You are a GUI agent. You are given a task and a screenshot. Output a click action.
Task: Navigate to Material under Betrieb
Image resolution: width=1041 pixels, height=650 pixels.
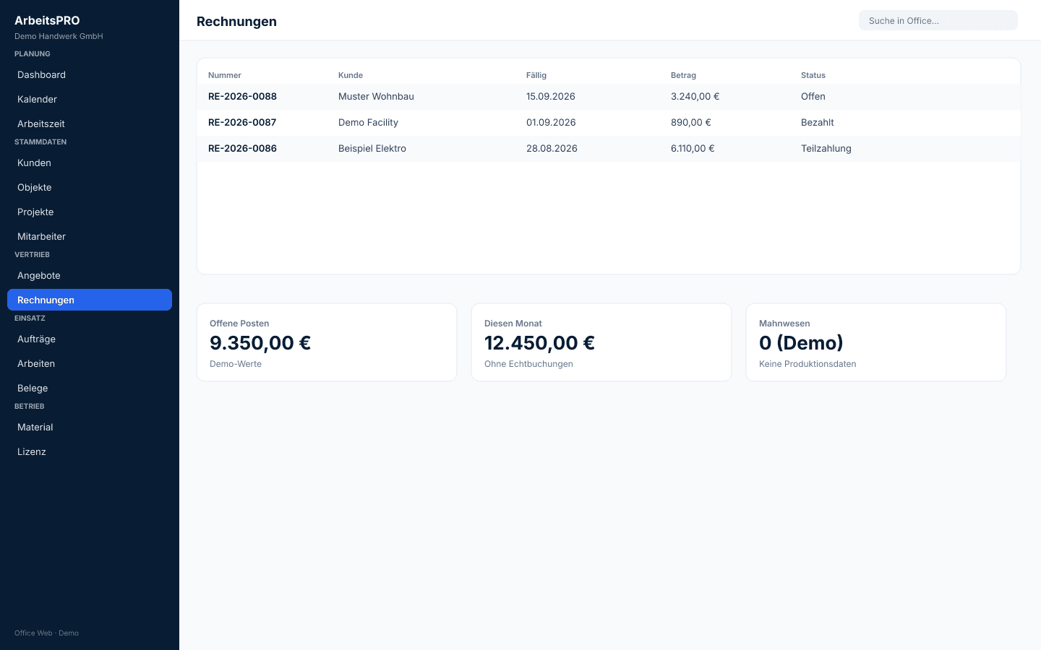(x=90, y=427)
